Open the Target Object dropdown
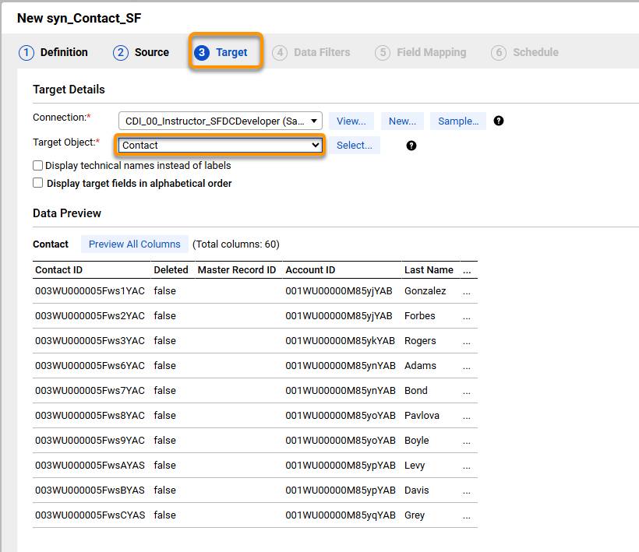Screen dimensions: 639x552 [x=220, y=146]
